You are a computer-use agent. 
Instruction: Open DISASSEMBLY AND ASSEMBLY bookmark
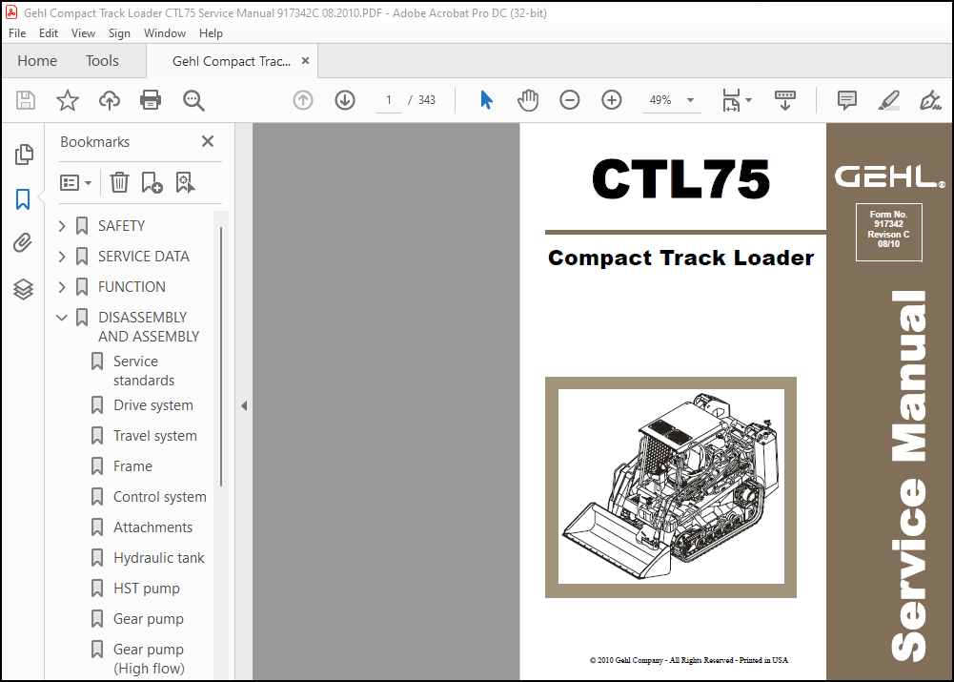pyautogui.click(x=149, y=327)
